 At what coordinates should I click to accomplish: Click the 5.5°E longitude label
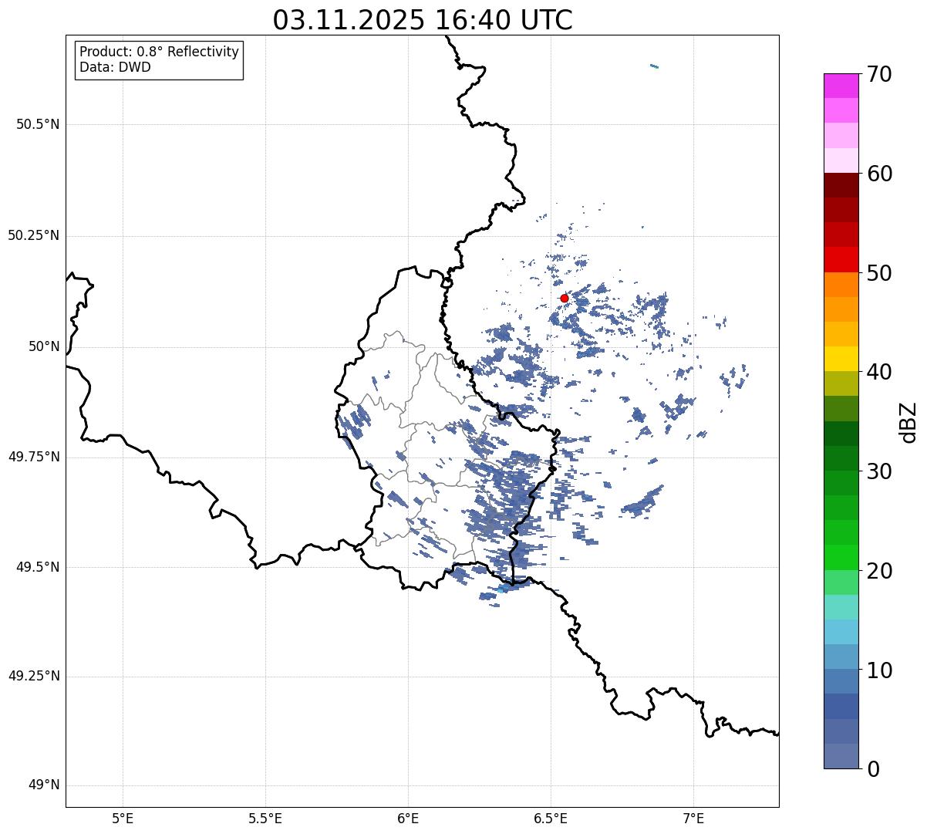coord(265,818)
